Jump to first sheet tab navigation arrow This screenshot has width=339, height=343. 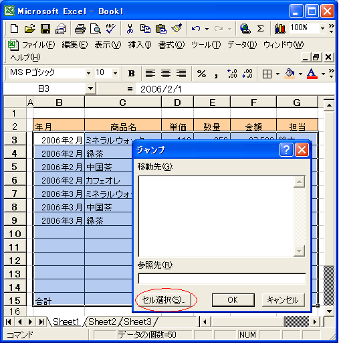(9, 322)
